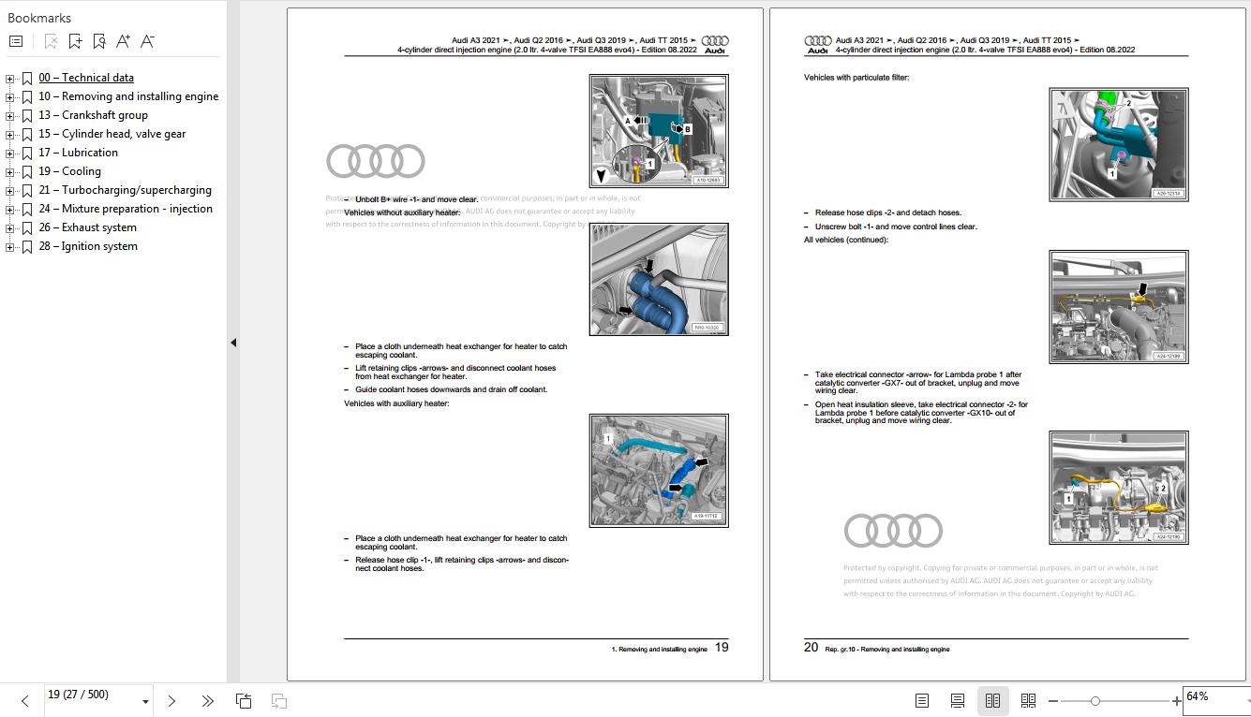Expand the 17 – Lubrication bookmark
Viewport: 1251px width, 717px height.
pos(10,154)
